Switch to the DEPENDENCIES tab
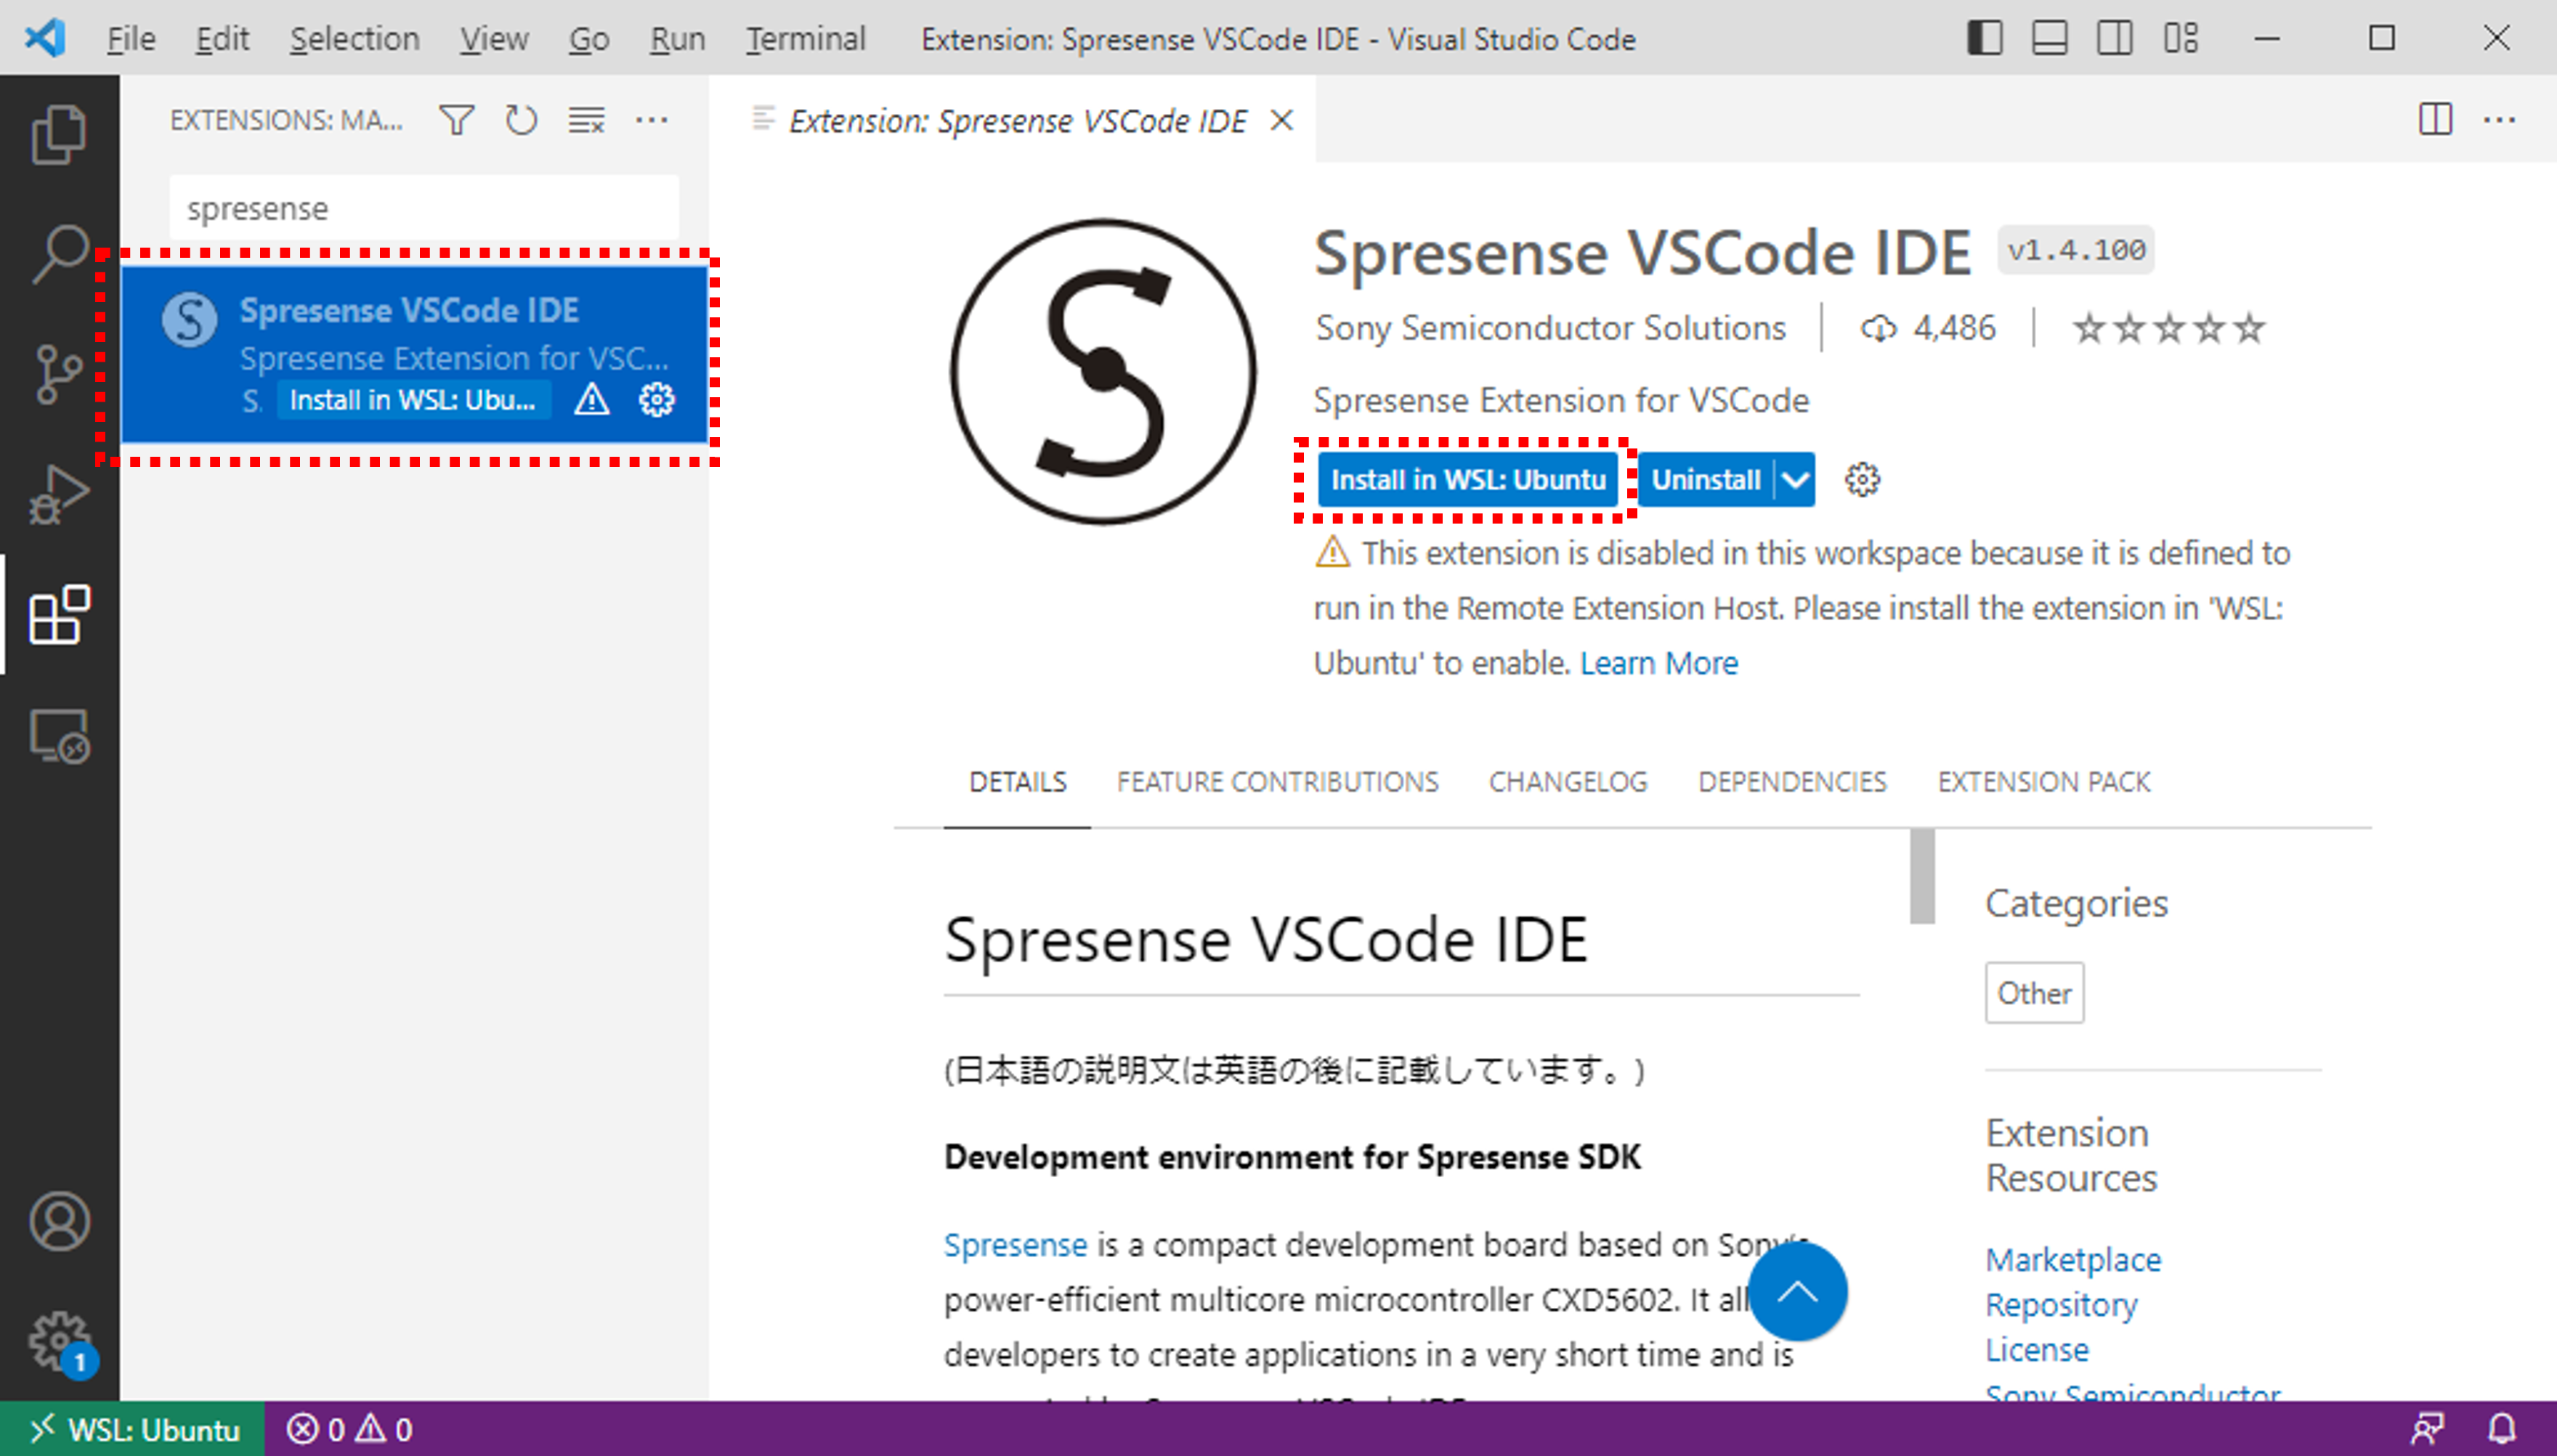Screen dimensions: 2557x1456 pyautogui.click(x=1792, y=781)
